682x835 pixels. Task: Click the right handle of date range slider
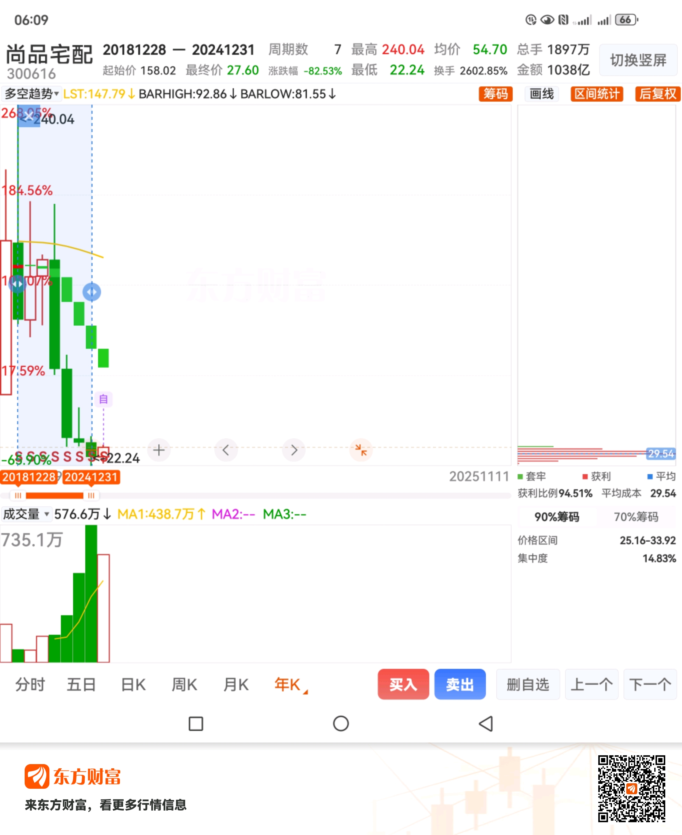point(91,495)
